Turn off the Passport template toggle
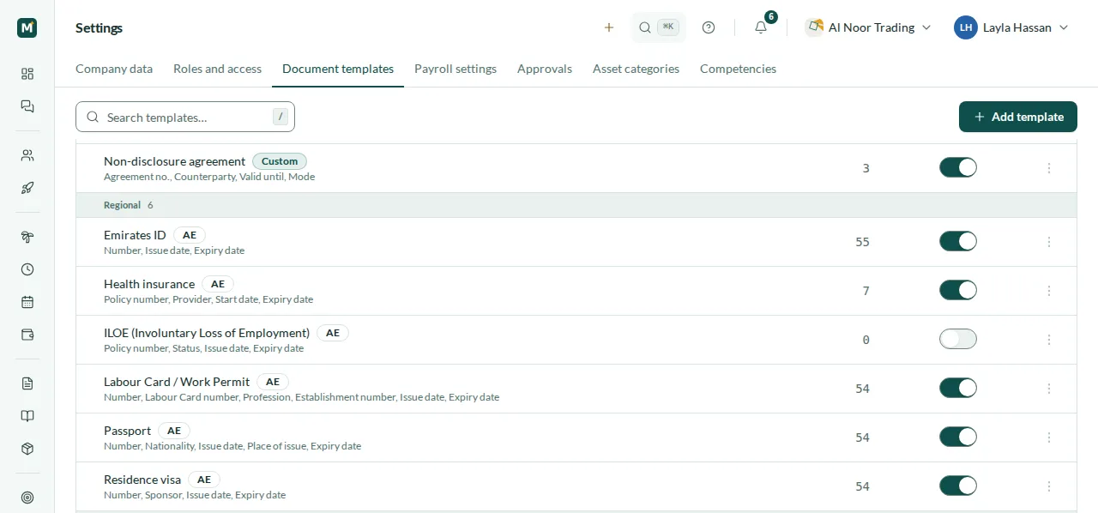The height and width of the screenshot is (513, 1098). [958, 438]
